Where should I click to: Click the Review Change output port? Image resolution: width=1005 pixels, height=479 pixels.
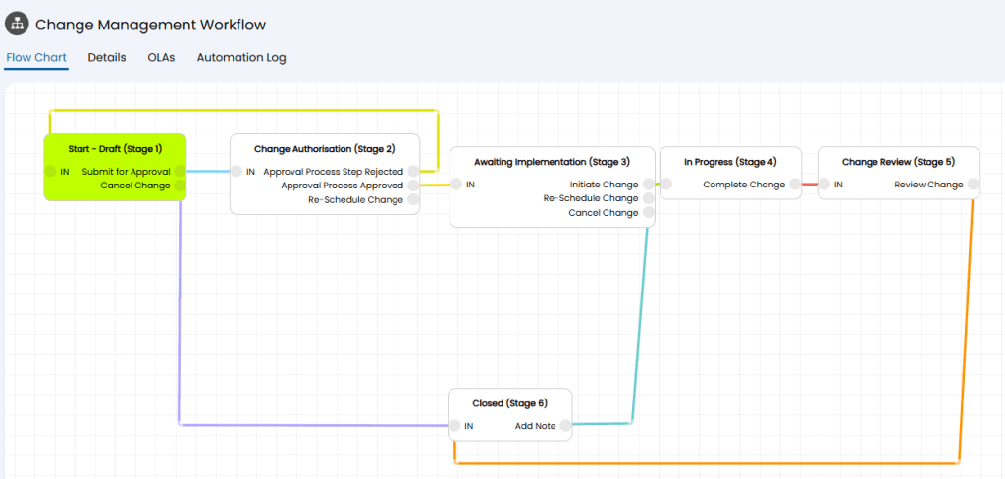click(x=973, y=185)
